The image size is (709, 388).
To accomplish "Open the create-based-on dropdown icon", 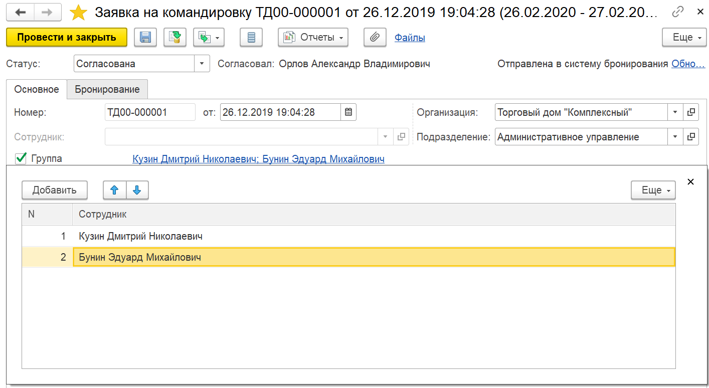I will [209, 37].
